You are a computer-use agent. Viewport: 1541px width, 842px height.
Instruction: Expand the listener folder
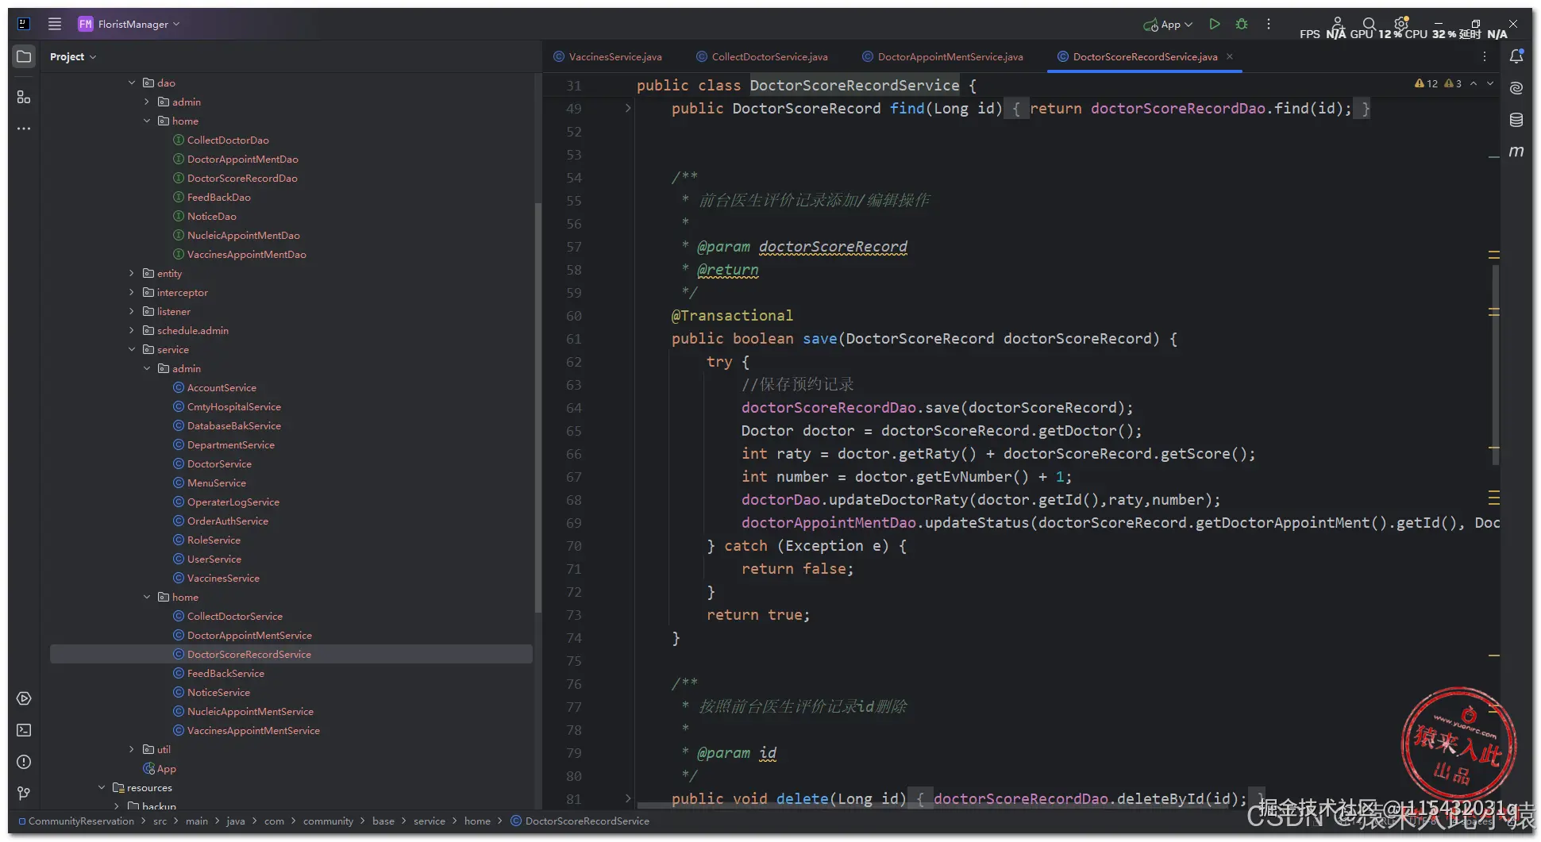(132, 311)
